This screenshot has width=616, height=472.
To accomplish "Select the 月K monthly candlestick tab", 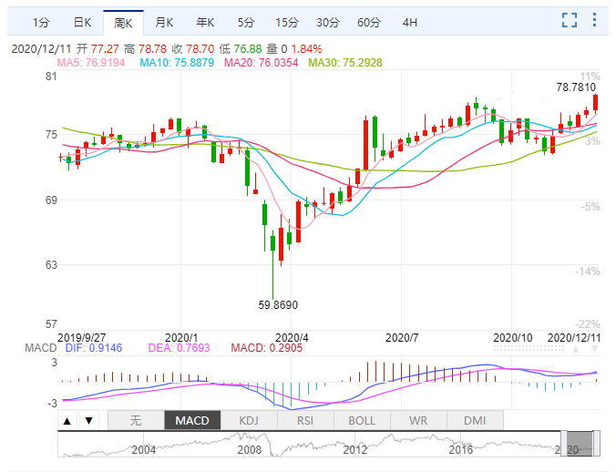I will click(x=164, y=22).
